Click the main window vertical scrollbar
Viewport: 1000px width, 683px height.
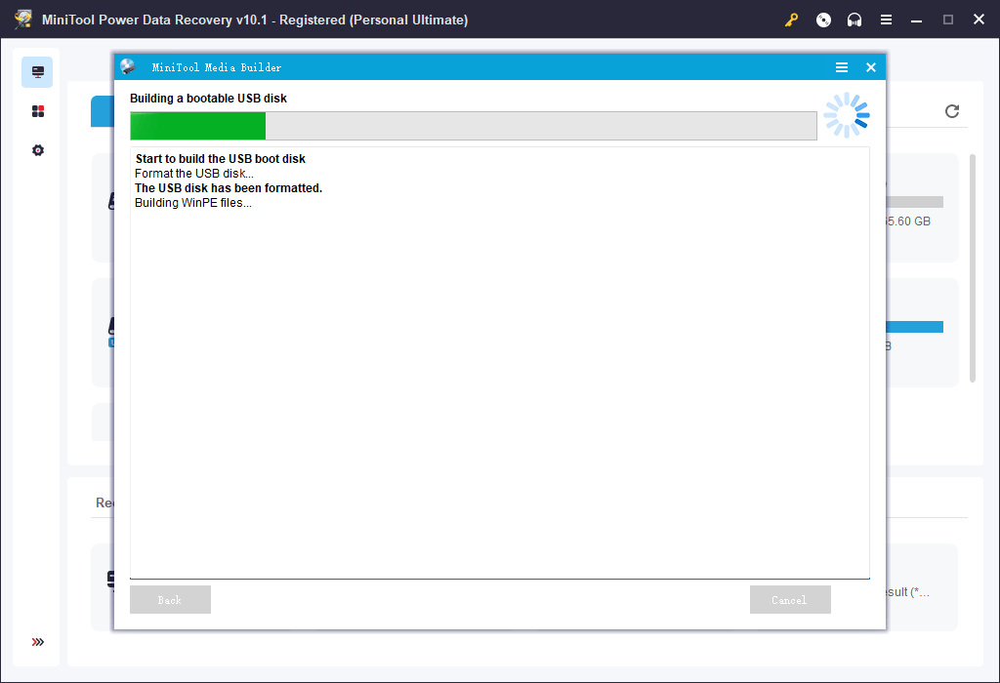(x=973, y=267)
